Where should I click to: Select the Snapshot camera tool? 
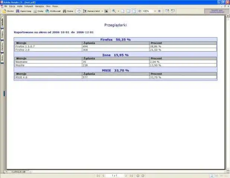[x=106, y=11]
